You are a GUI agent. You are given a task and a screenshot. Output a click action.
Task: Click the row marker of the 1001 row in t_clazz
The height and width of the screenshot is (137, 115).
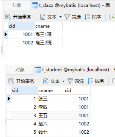(x=6, y=34)
